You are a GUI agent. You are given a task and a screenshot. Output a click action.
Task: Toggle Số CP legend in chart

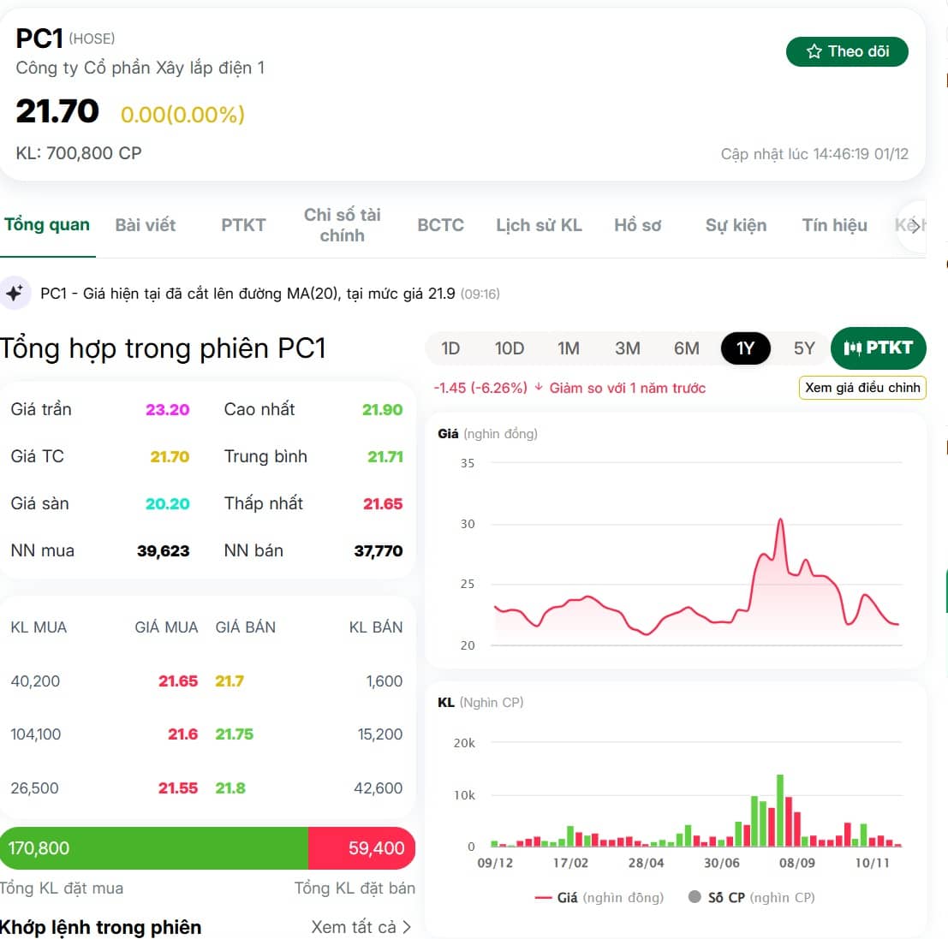(752, 897)
